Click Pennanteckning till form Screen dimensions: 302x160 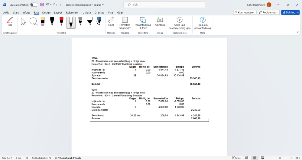pyautogui.click(x=143, y=23)
